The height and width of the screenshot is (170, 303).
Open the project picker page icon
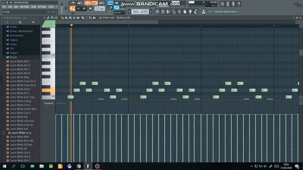185,12
